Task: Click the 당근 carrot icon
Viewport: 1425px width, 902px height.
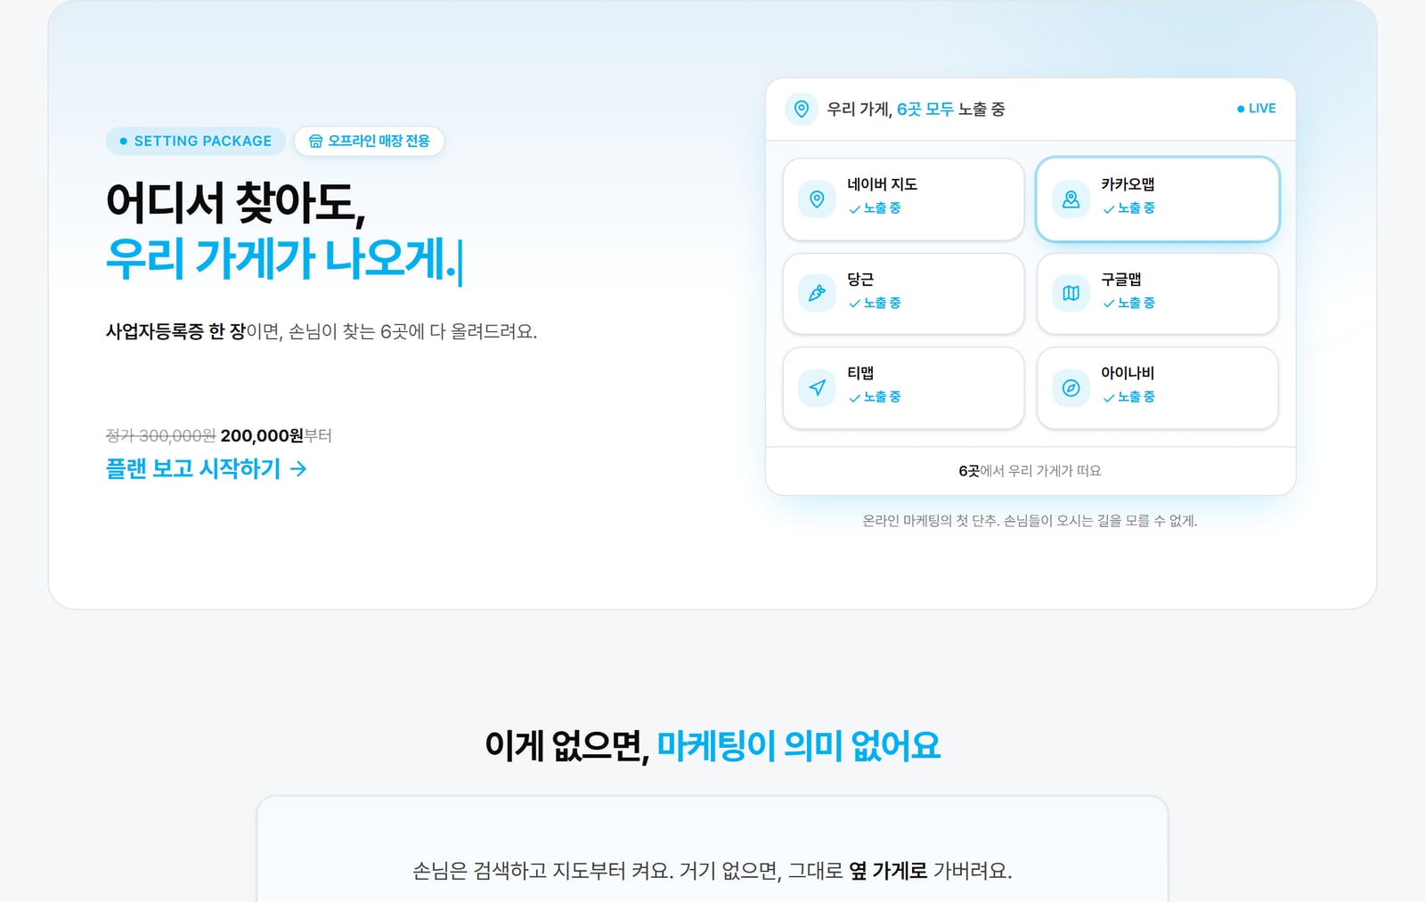Action: pos(817,293)
